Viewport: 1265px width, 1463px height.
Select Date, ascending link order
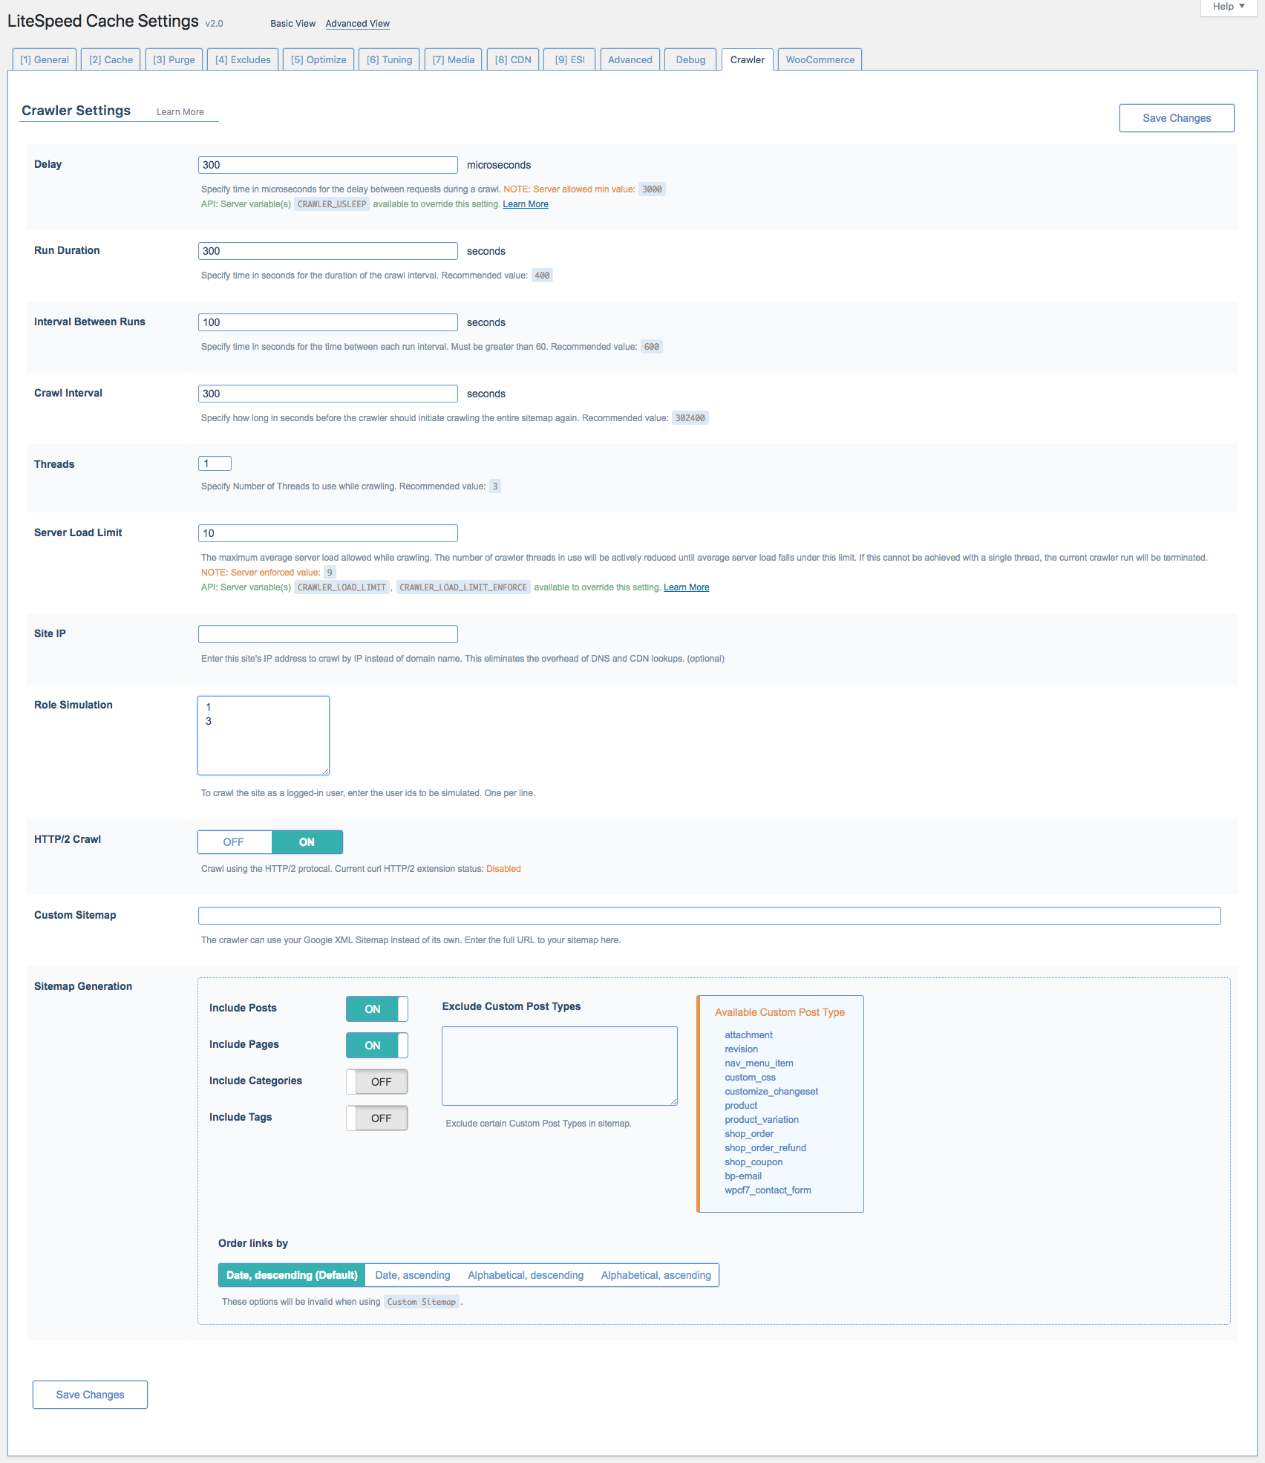pyautogui.click(x=412, y=1275)
